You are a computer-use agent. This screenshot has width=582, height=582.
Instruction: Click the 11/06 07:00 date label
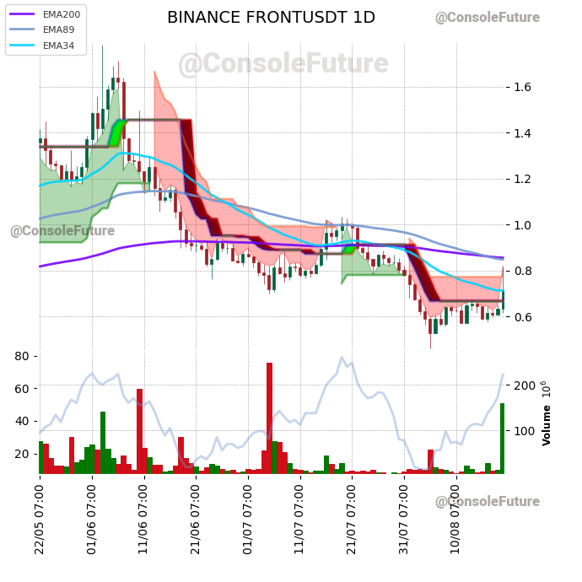coord(143,520)
